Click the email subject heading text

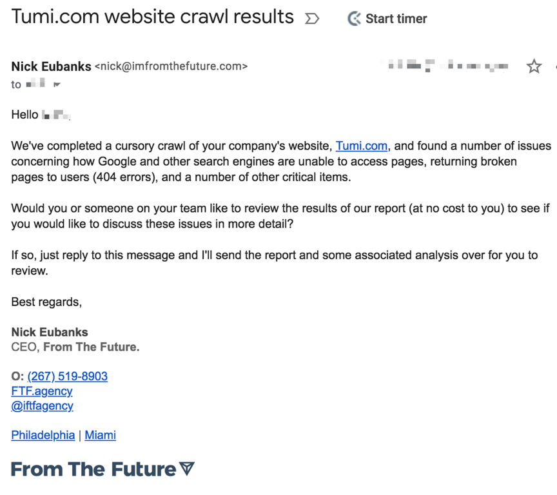tap(152, 17)
